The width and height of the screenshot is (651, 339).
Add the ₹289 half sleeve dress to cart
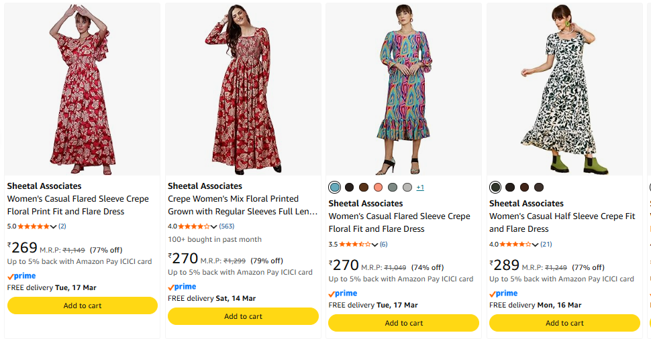click(564, 323)
